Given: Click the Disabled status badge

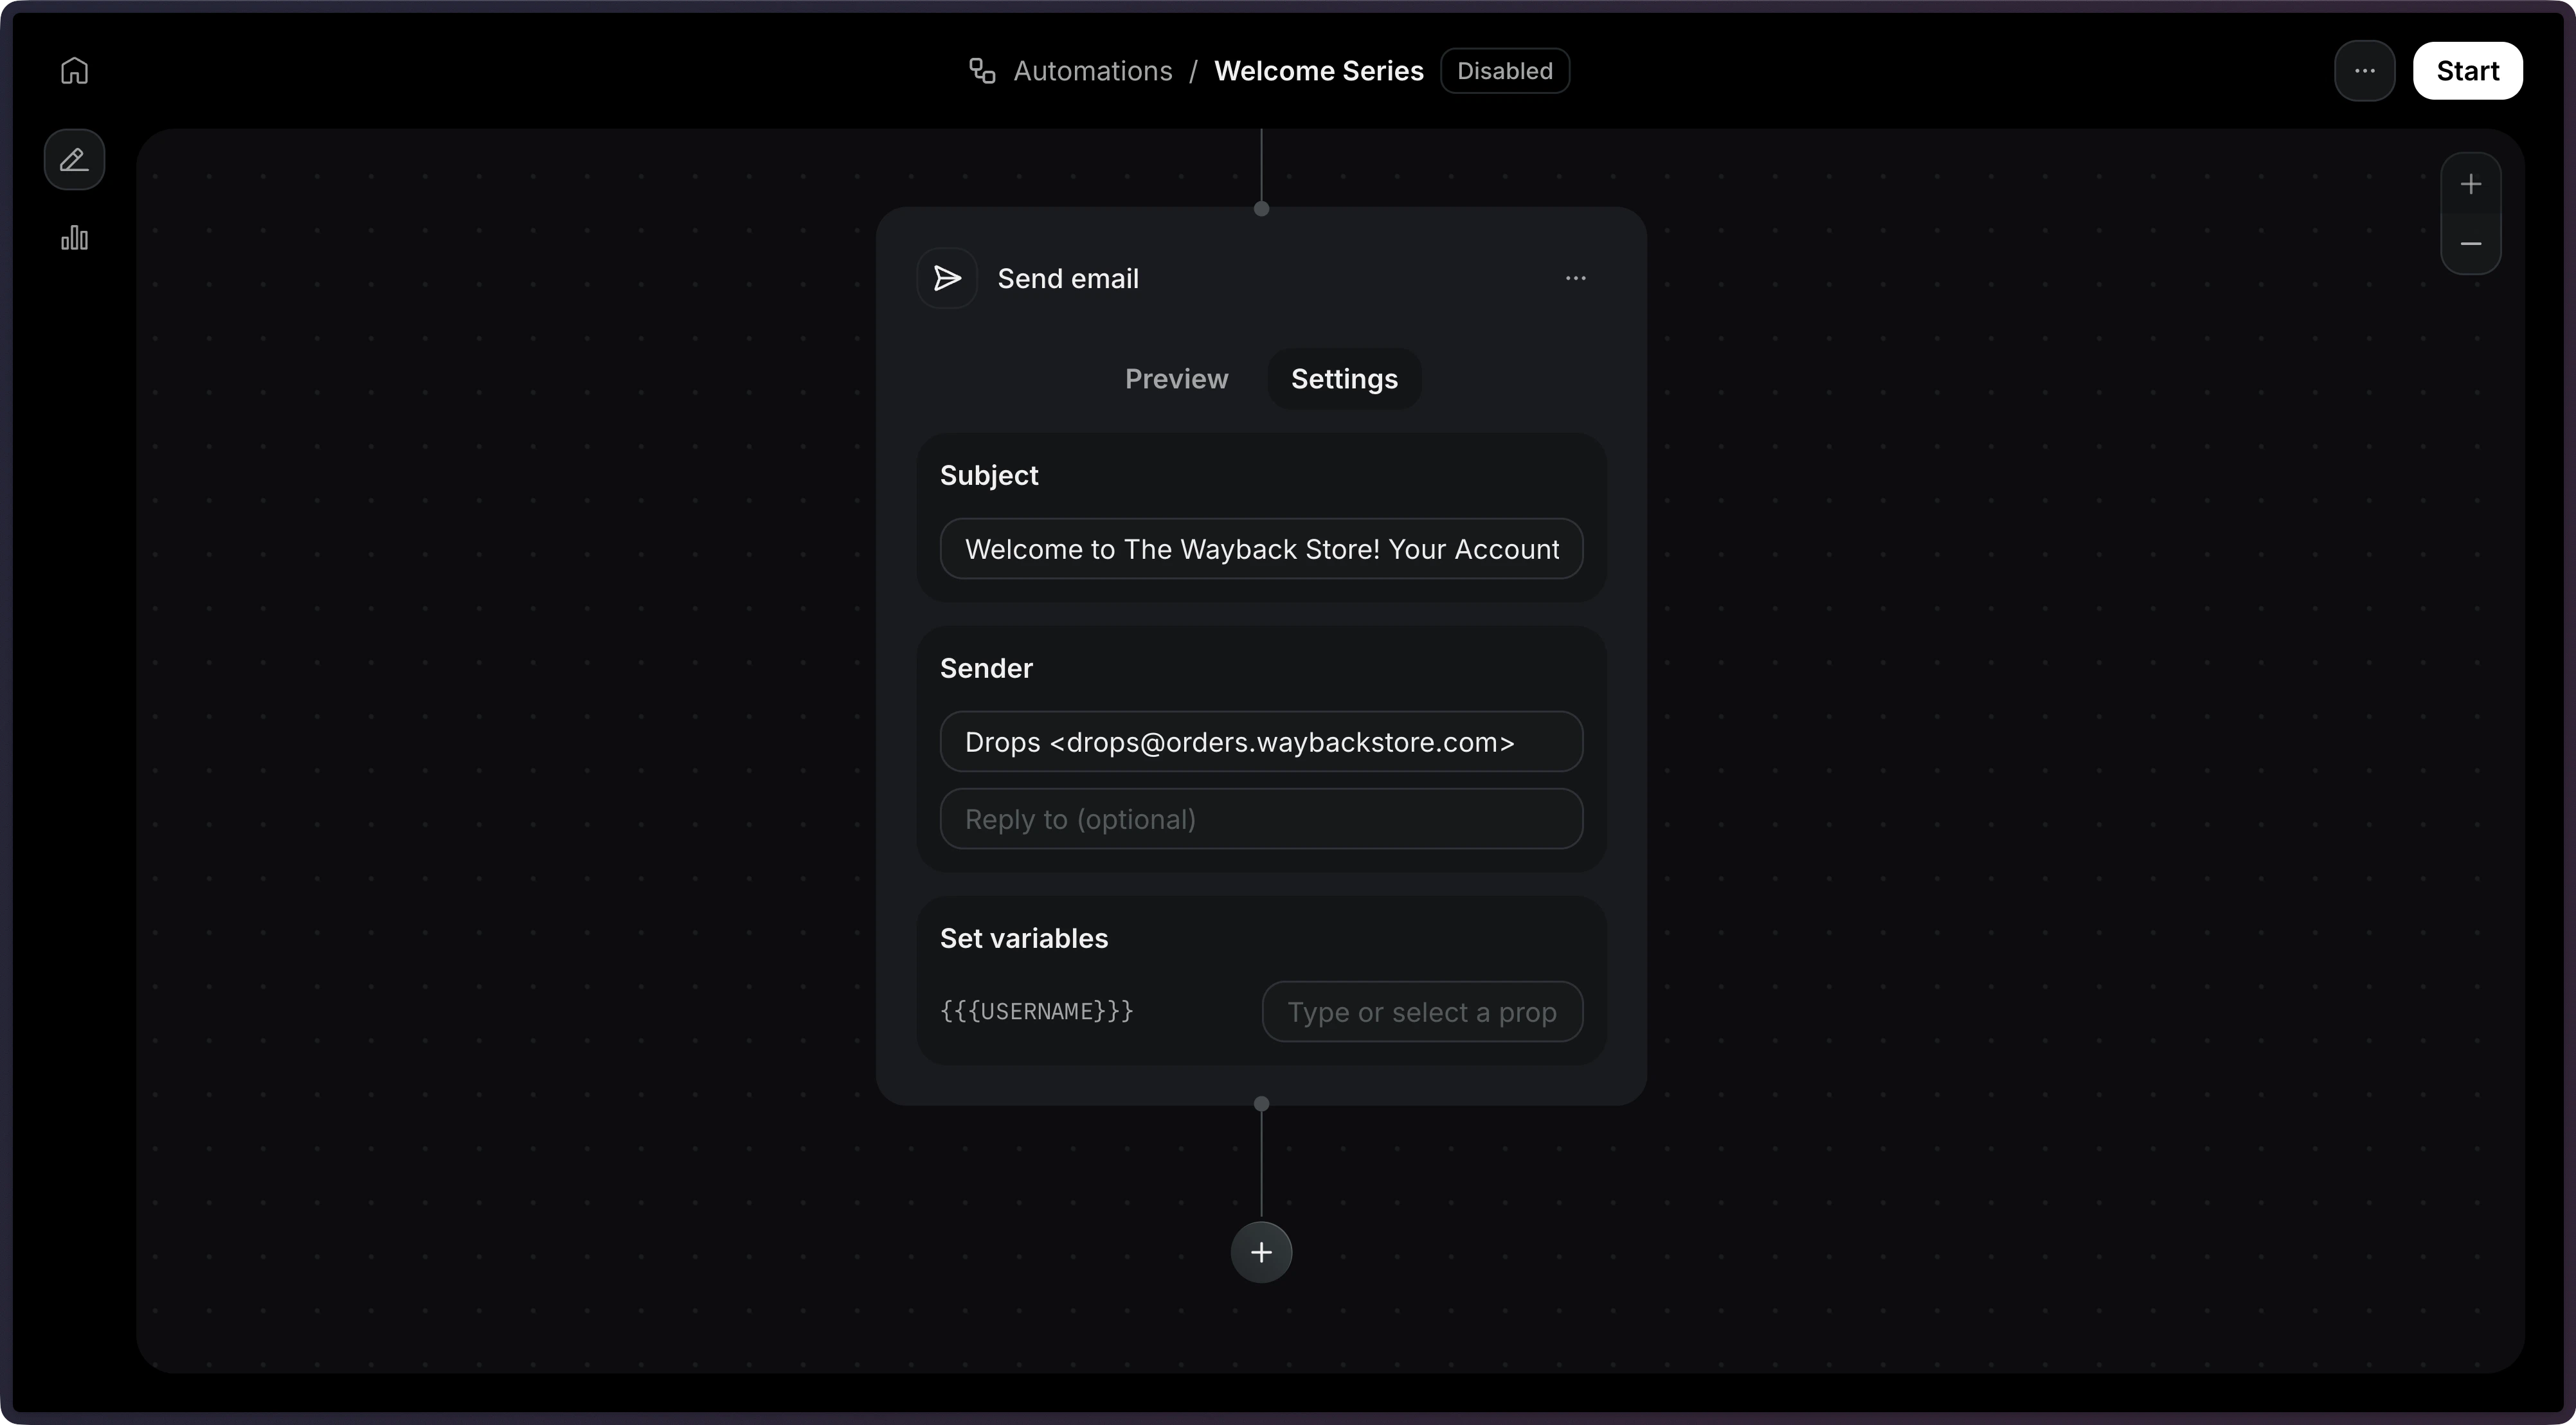Looking at the screenshot, I should (x=1504, y=70).
